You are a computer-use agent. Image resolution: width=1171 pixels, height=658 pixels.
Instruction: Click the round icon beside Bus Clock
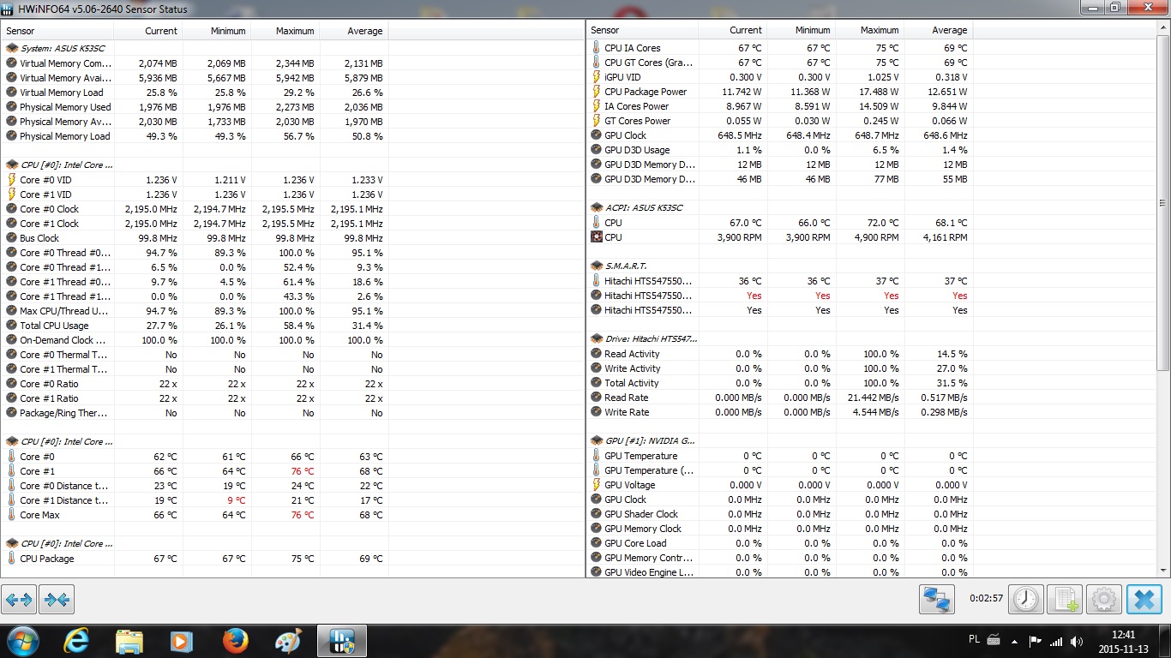[x=11, y=238]
